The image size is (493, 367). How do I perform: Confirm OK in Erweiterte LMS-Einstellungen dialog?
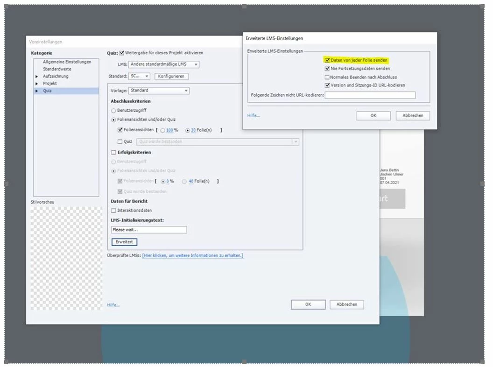pyautogui.click(x=373, y=116)
